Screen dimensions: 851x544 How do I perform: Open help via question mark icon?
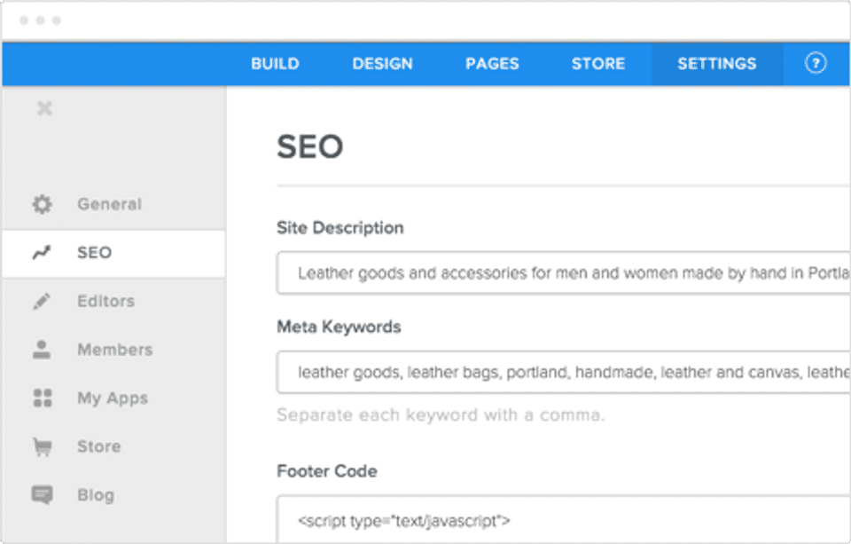point(816,64)
